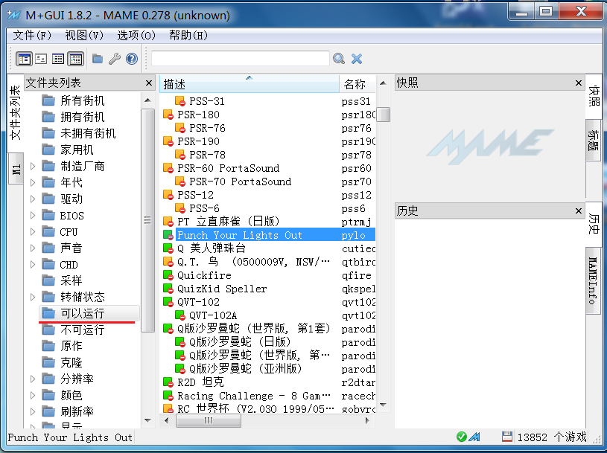Click the magnifier search icon

339,59
